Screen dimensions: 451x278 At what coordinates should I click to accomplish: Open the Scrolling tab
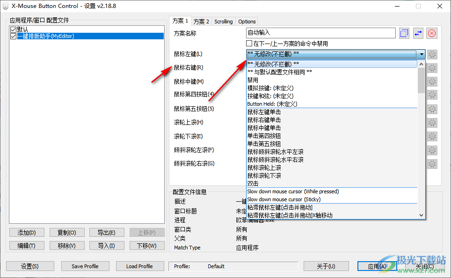(224, 22)
